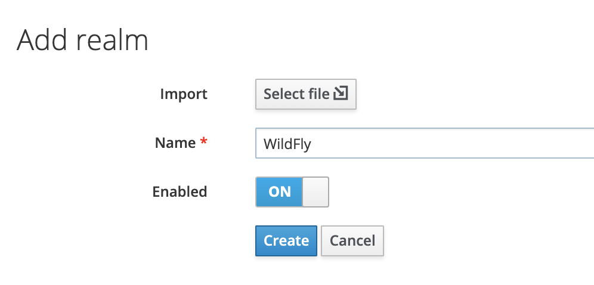Click the Name field label
This screenshot has width=594, height=285.
coord(175,142)
